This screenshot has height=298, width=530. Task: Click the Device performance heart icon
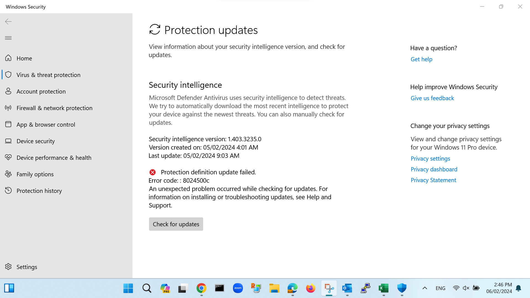pyautogui.click(x=8, y=157)
